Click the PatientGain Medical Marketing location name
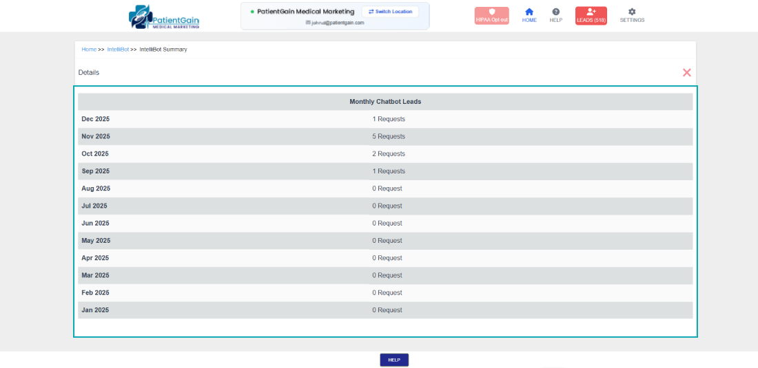 pos(305,12)
